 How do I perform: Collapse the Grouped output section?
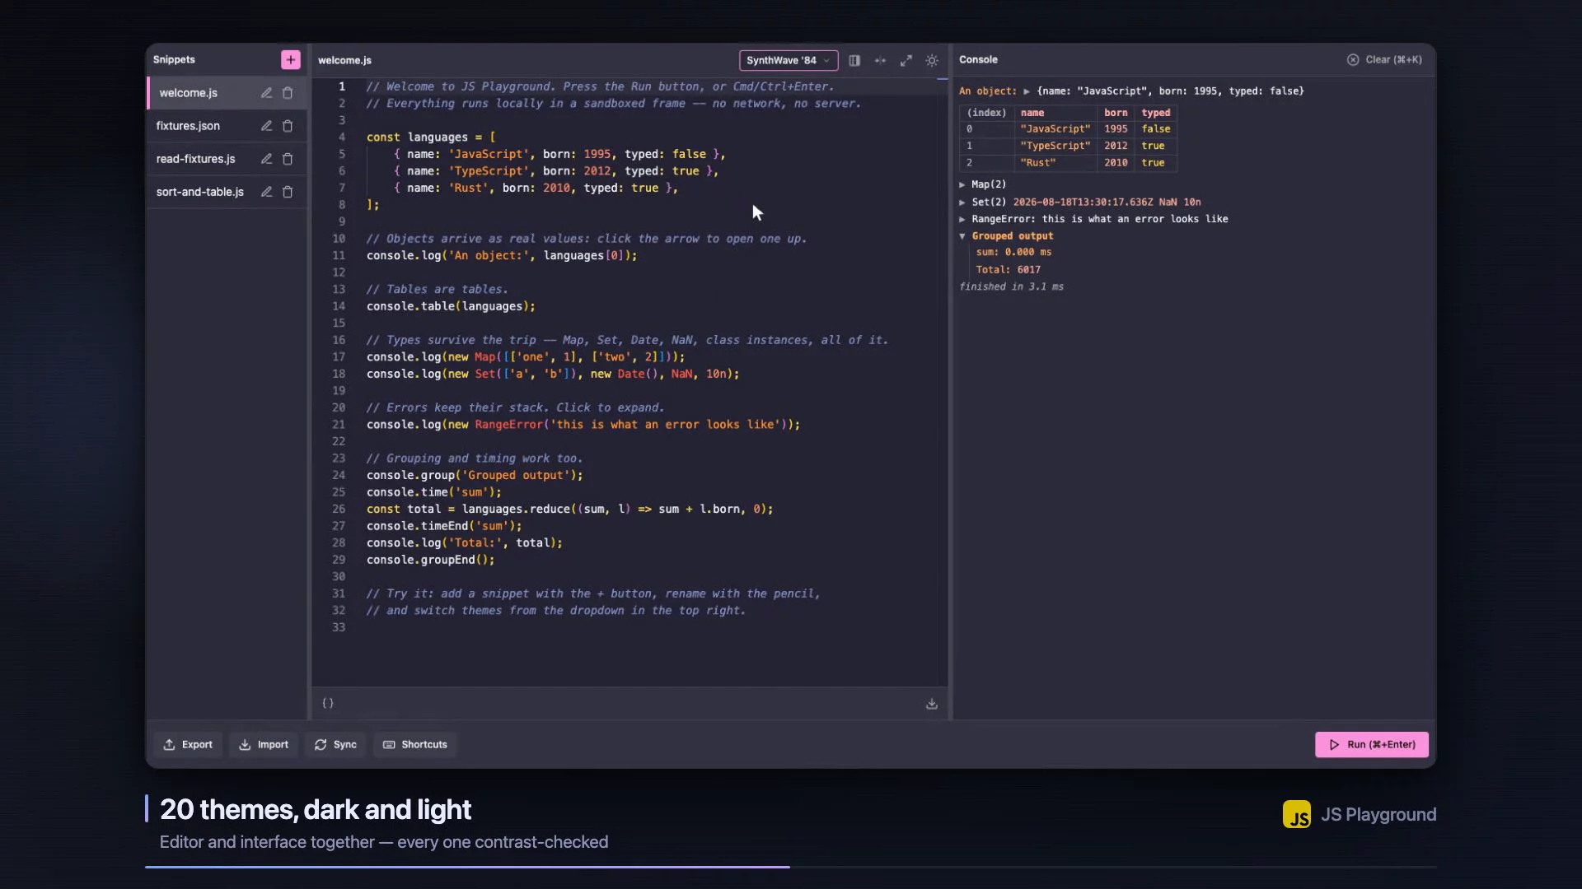(x=962, y=236)
